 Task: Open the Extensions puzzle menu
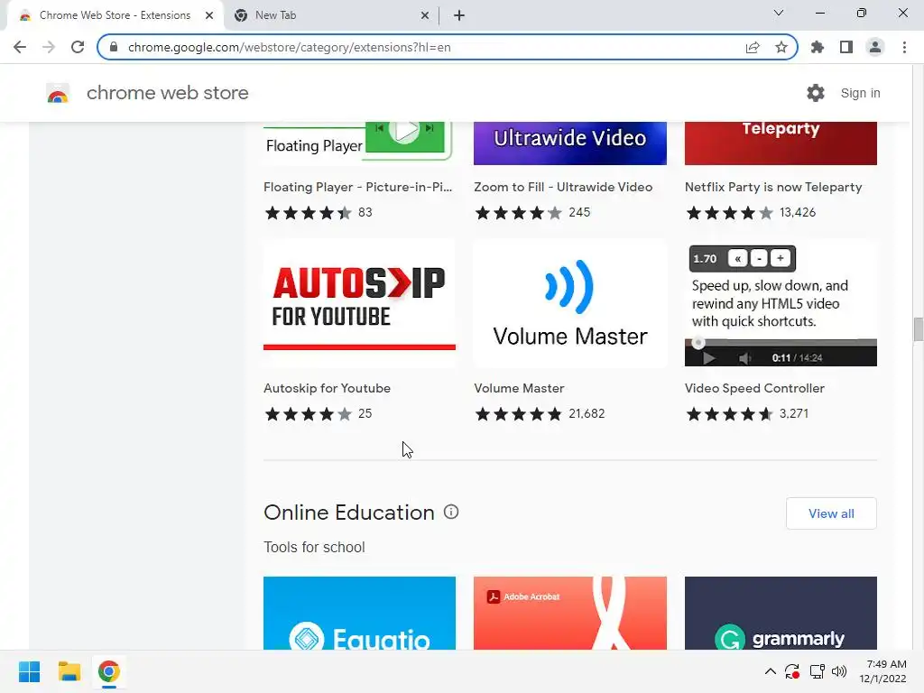point(818,47)
